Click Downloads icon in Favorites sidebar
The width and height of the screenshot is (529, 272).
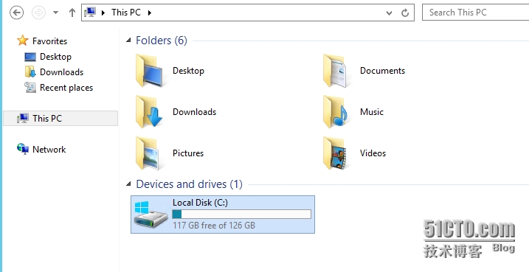(x=30, y=72)
